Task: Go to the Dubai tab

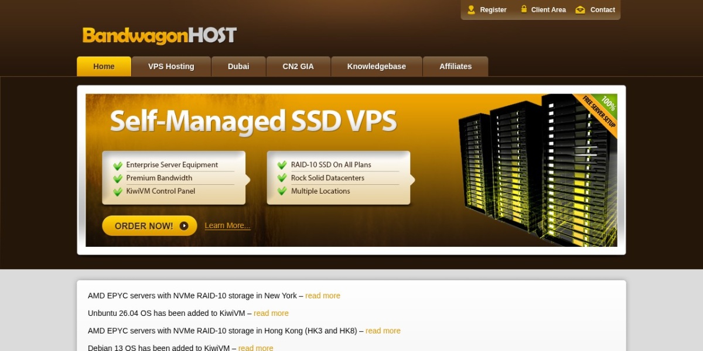Action: 238,67
